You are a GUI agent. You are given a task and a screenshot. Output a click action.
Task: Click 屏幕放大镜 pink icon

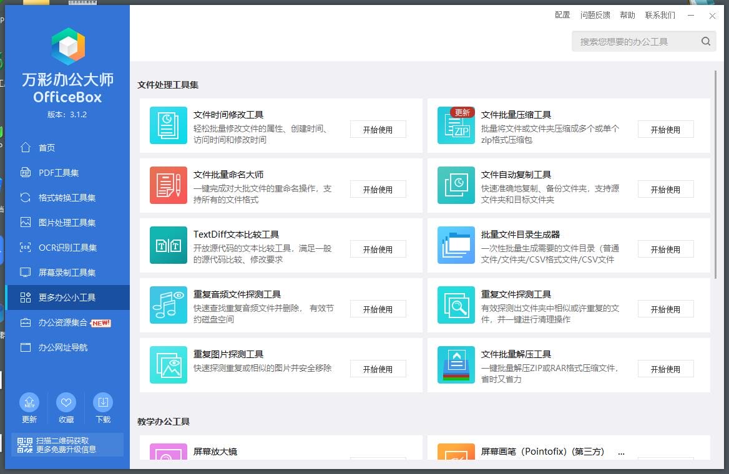point(169,452)
